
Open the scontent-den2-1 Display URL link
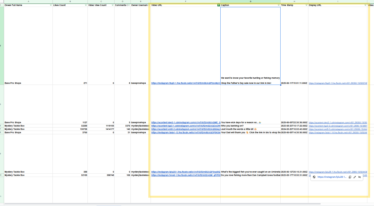click(x=338, y=122)
